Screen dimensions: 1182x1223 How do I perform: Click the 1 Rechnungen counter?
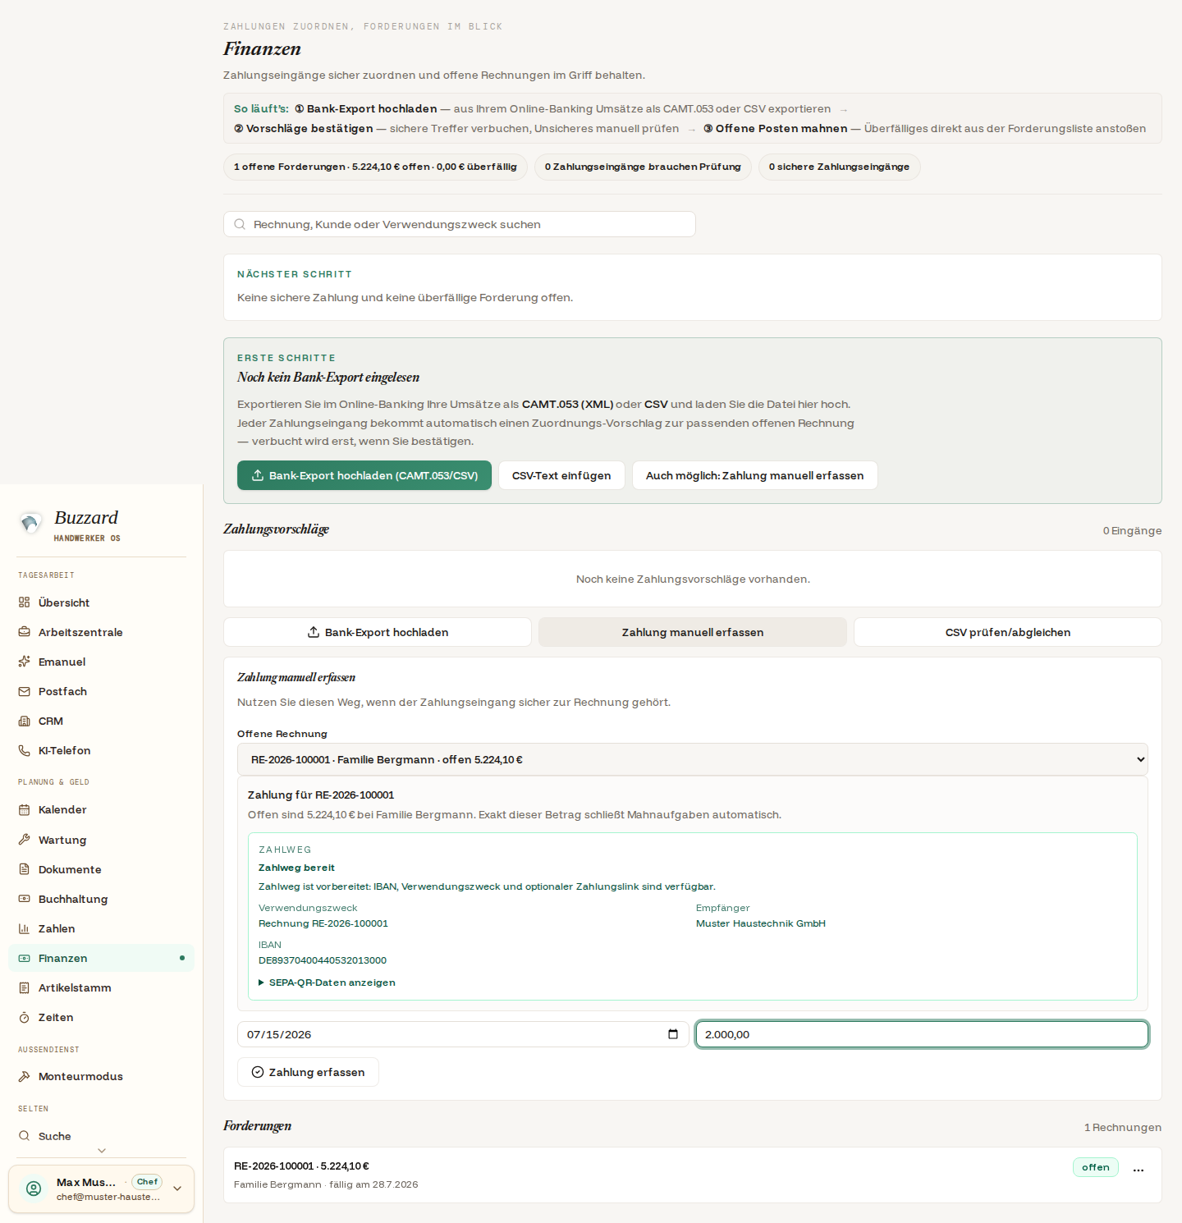point(1123,1128)
